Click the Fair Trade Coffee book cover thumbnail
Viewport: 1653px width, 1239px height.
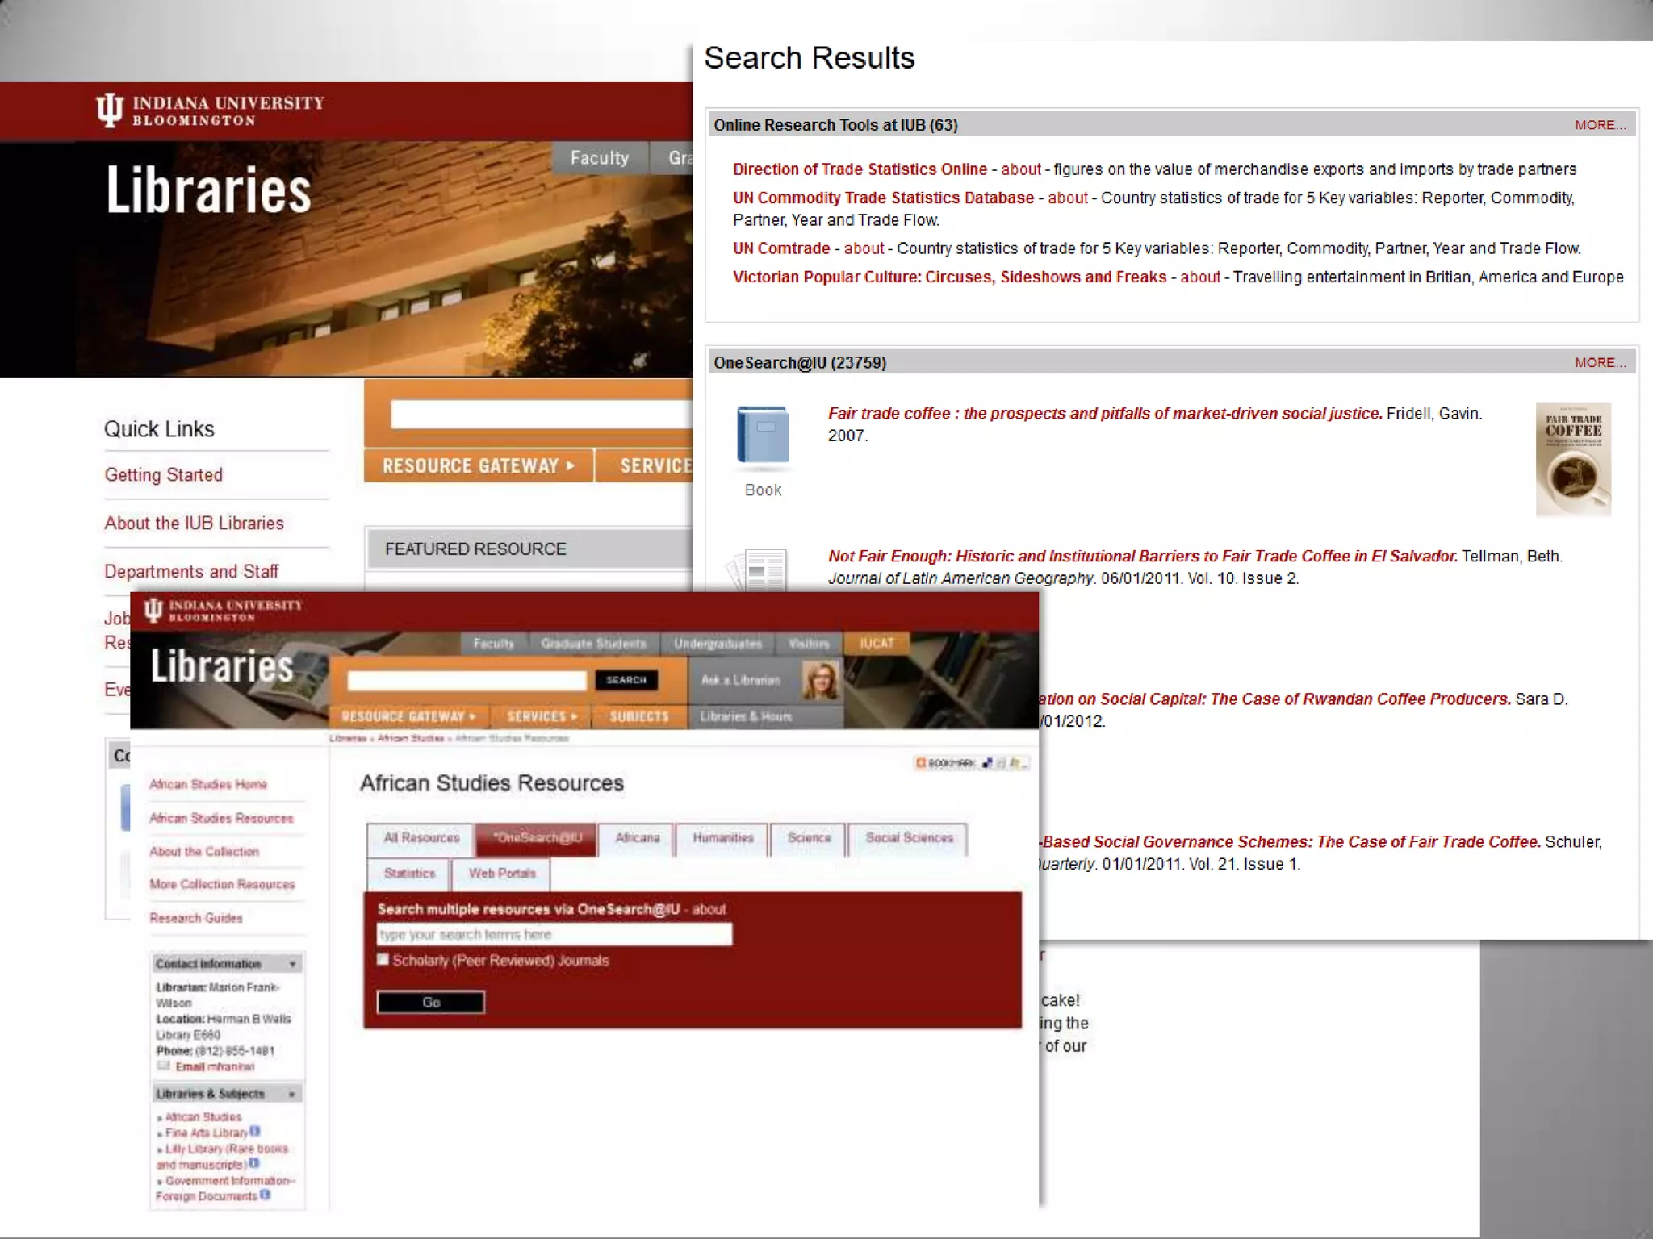pyautogui.click(x=1572, y=458)
